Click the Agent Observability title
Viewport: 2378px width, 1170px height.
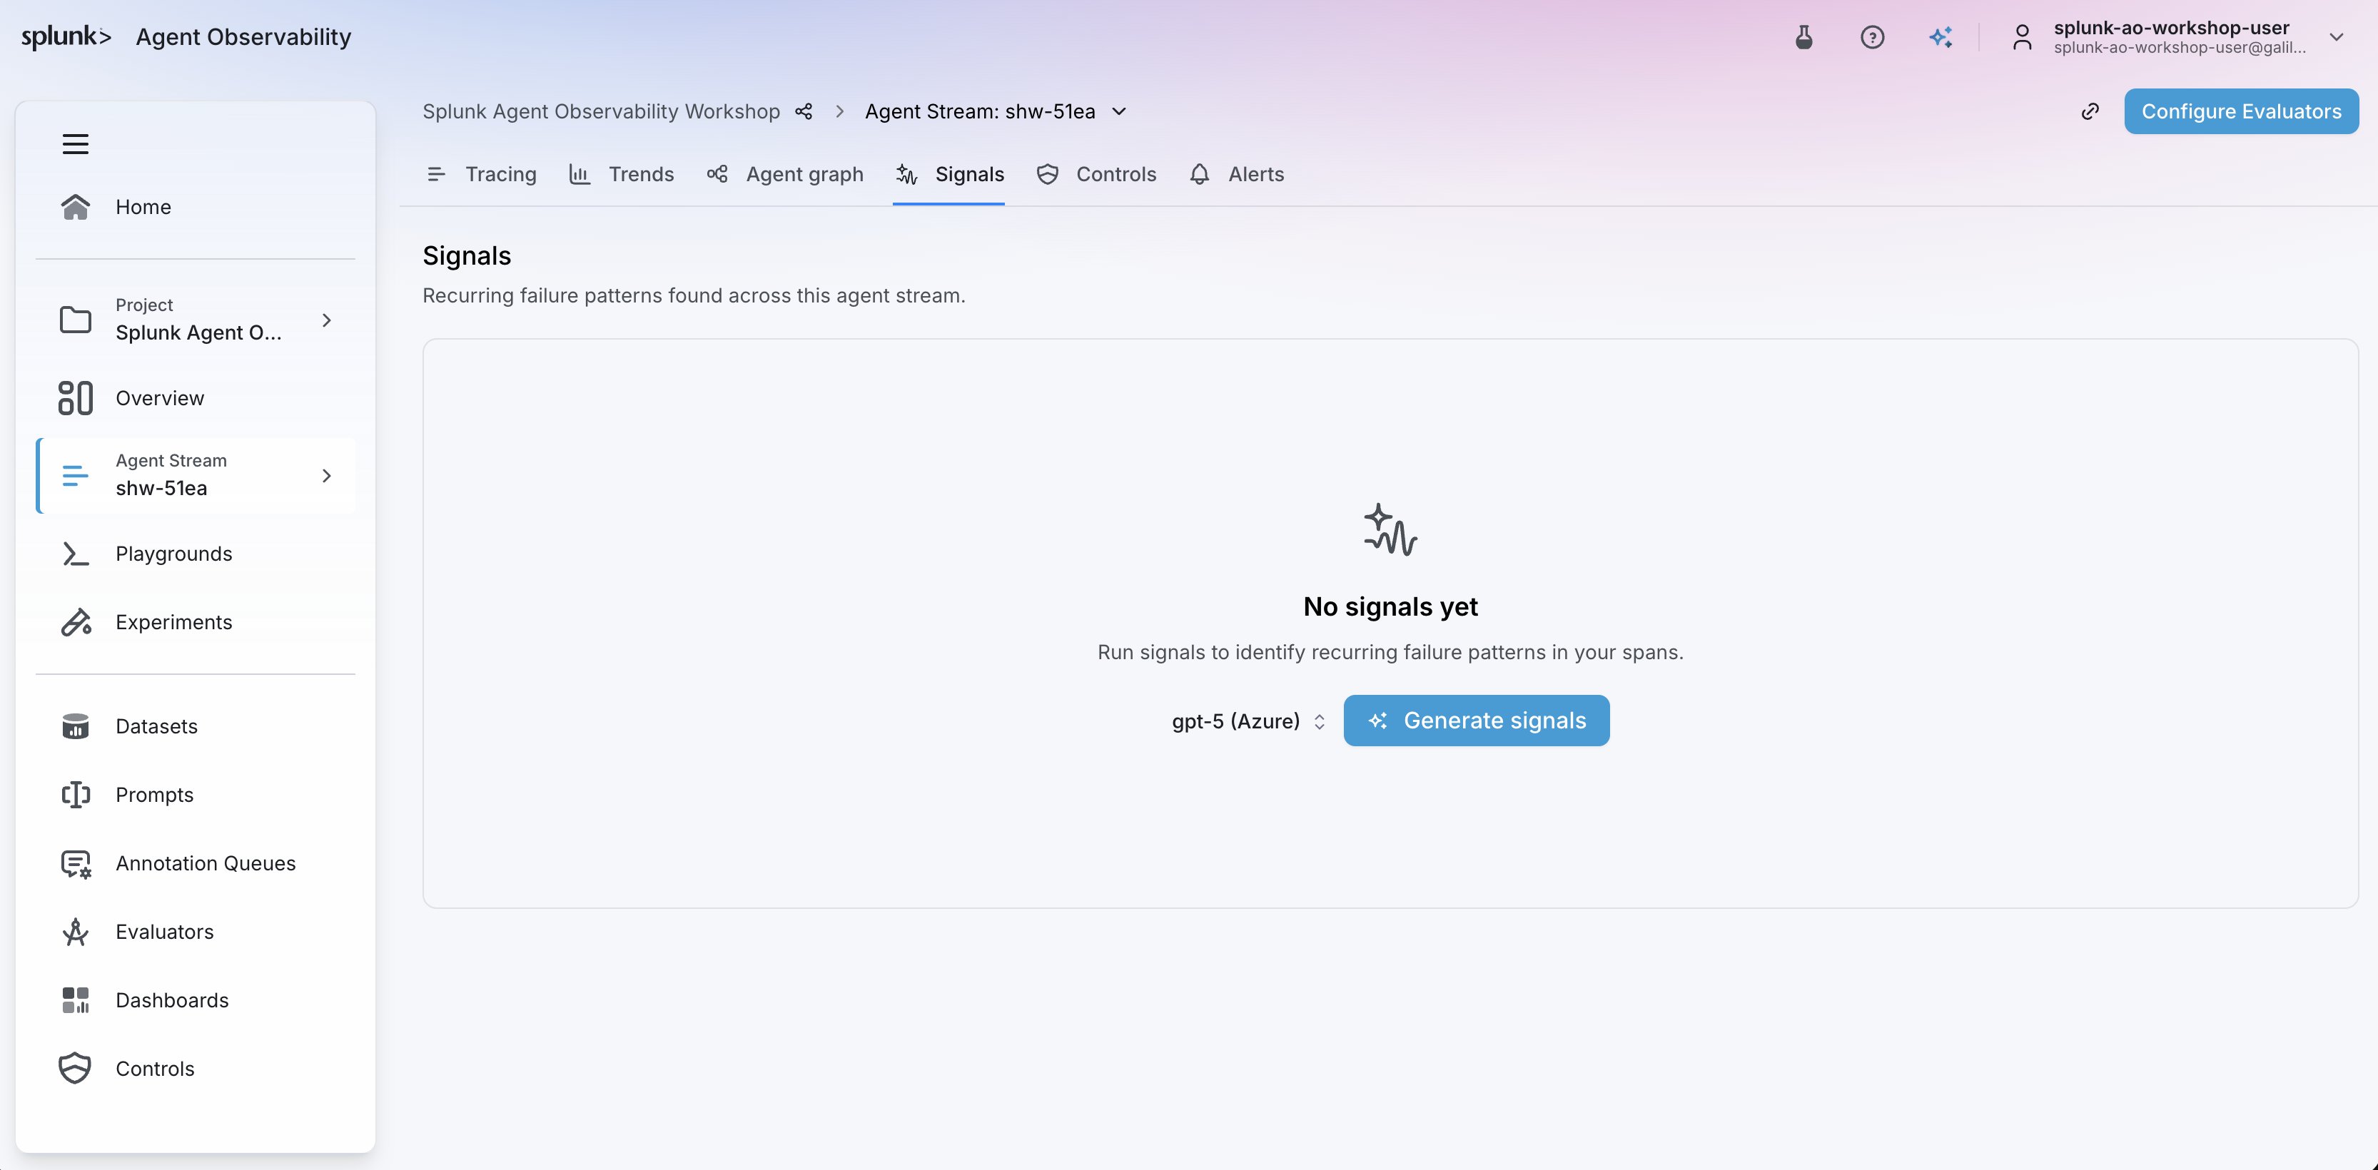[x=243, y=37]
